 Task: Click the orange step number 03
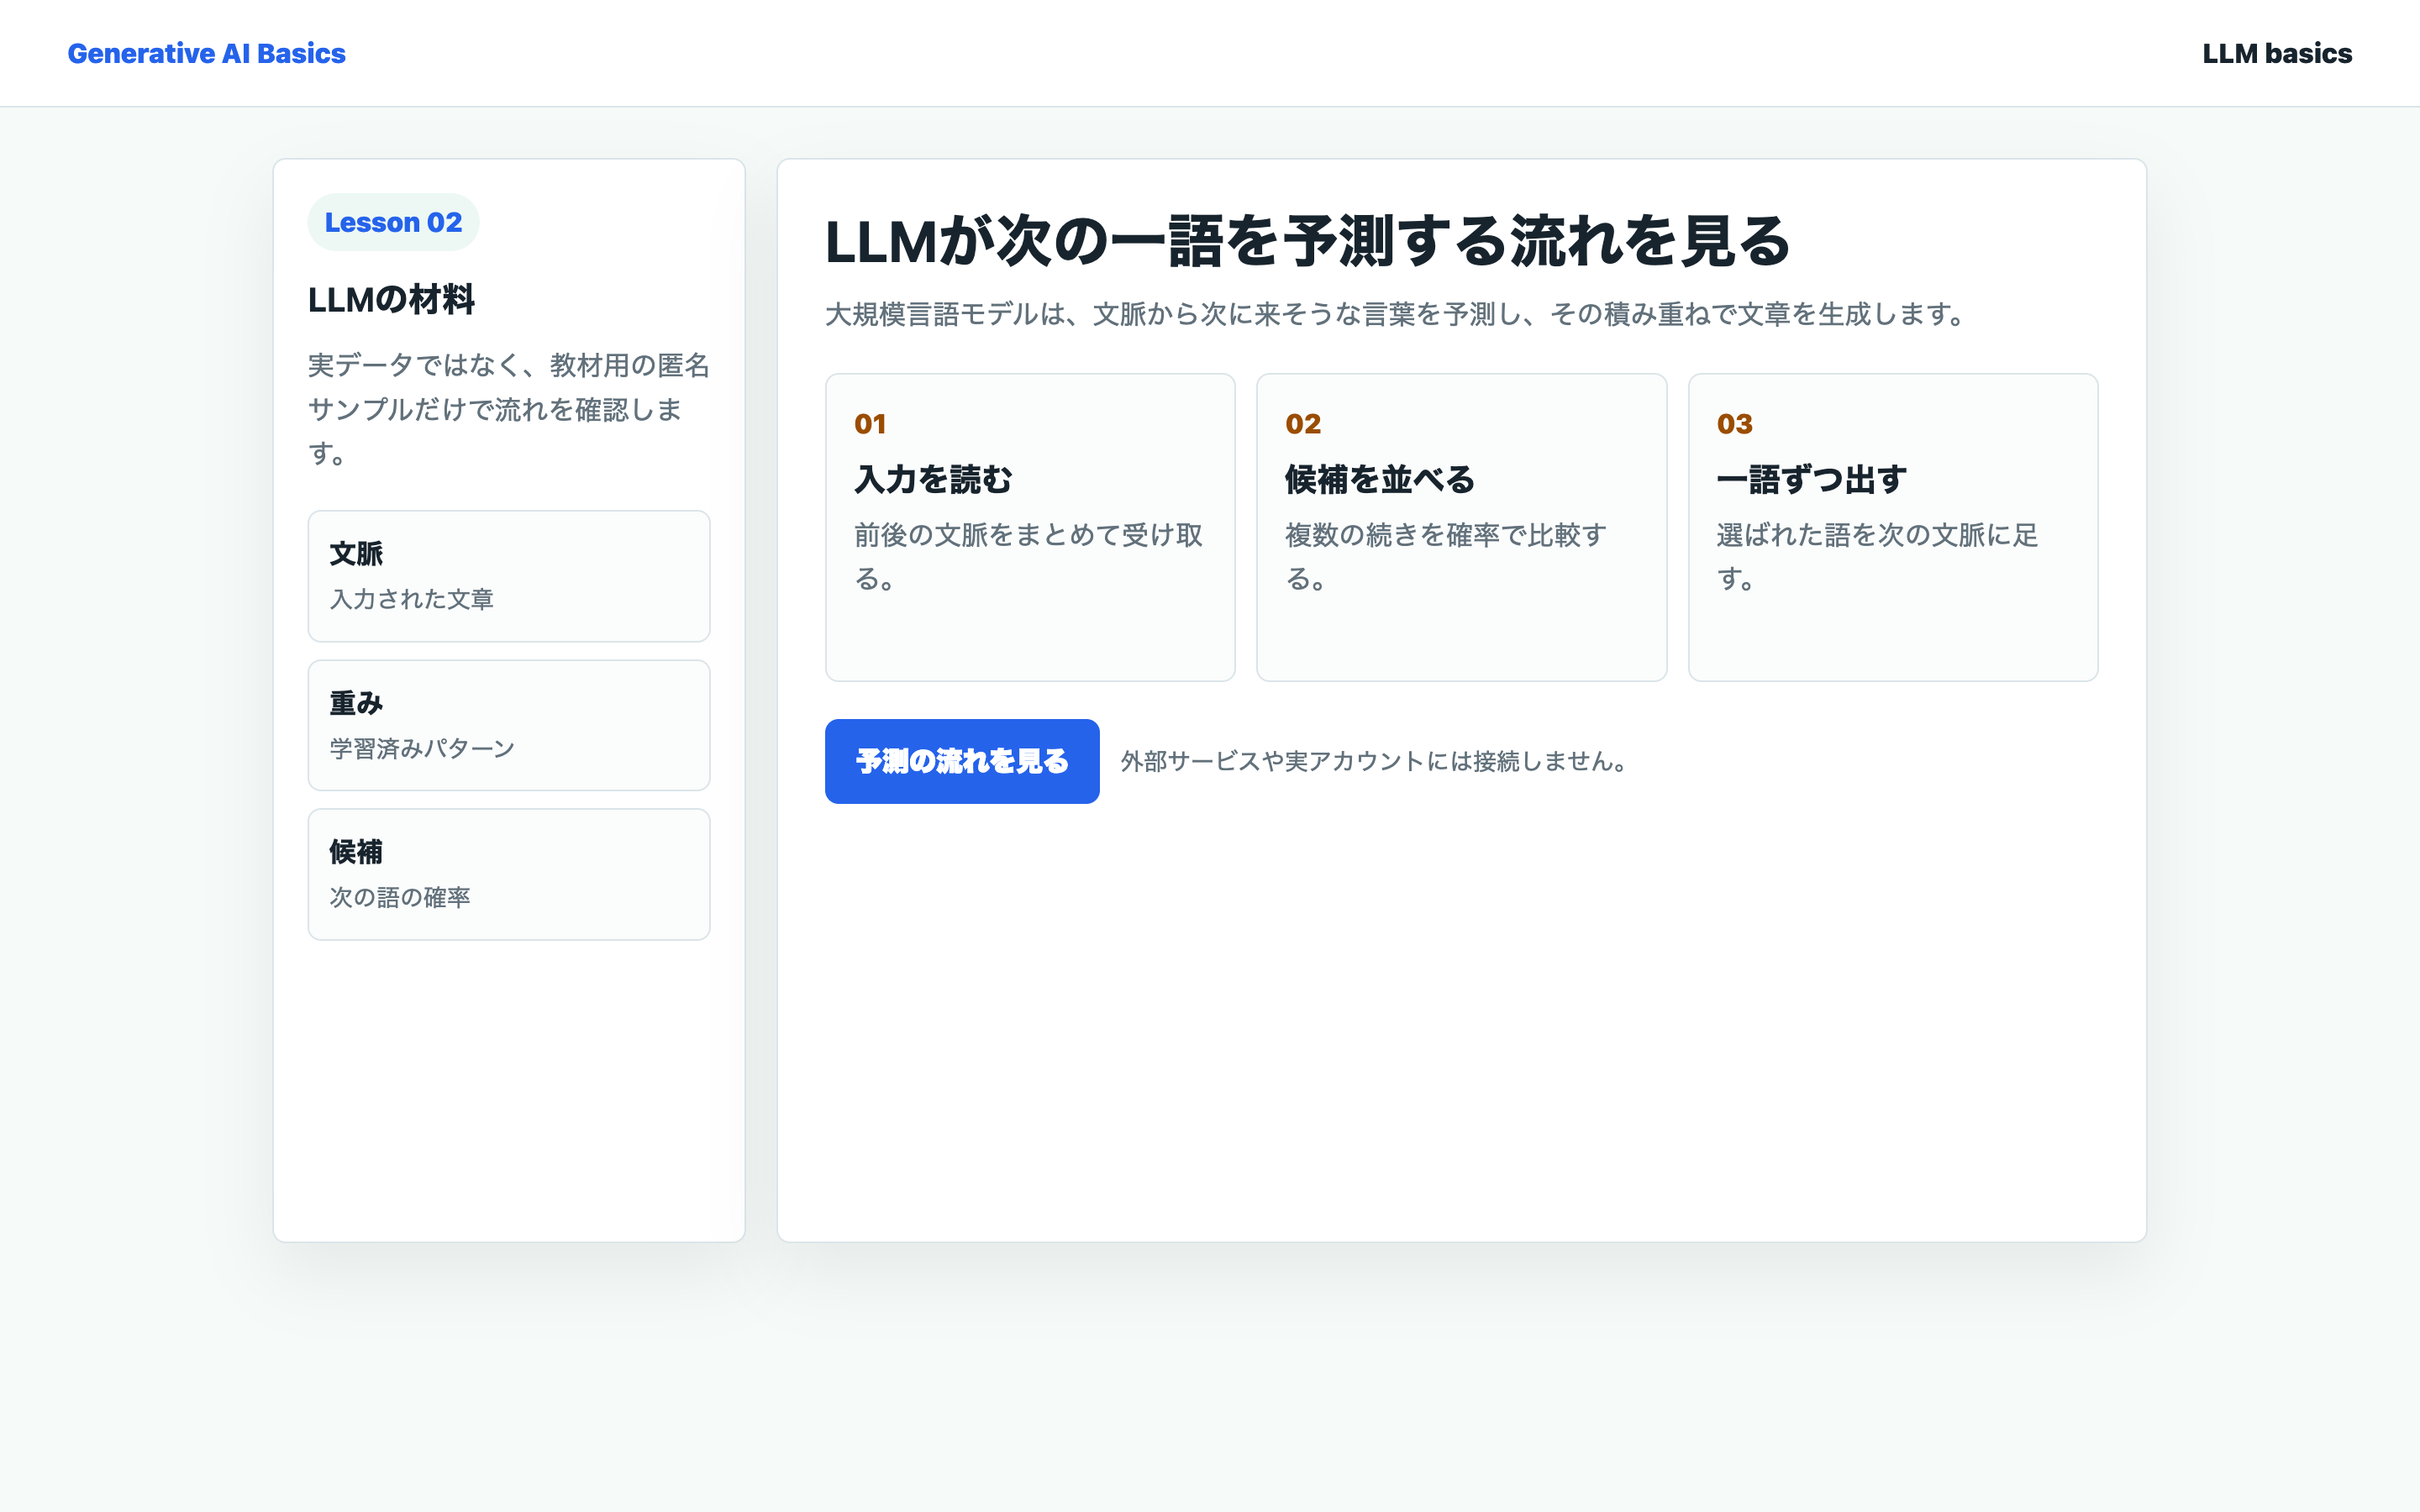(1735, 424)
